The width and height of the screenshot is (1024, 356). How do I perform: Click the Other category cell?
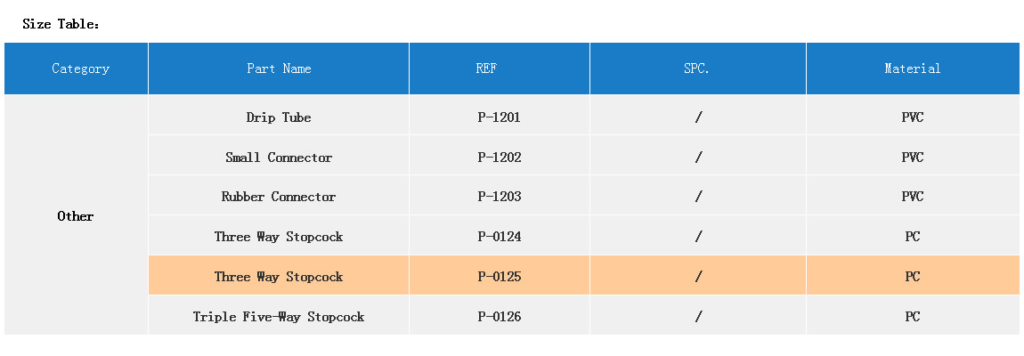click(76, 216)
